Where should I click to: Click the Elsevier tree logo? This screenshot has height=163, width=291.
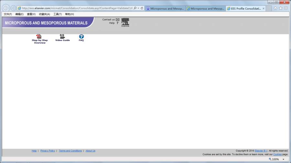125,22
